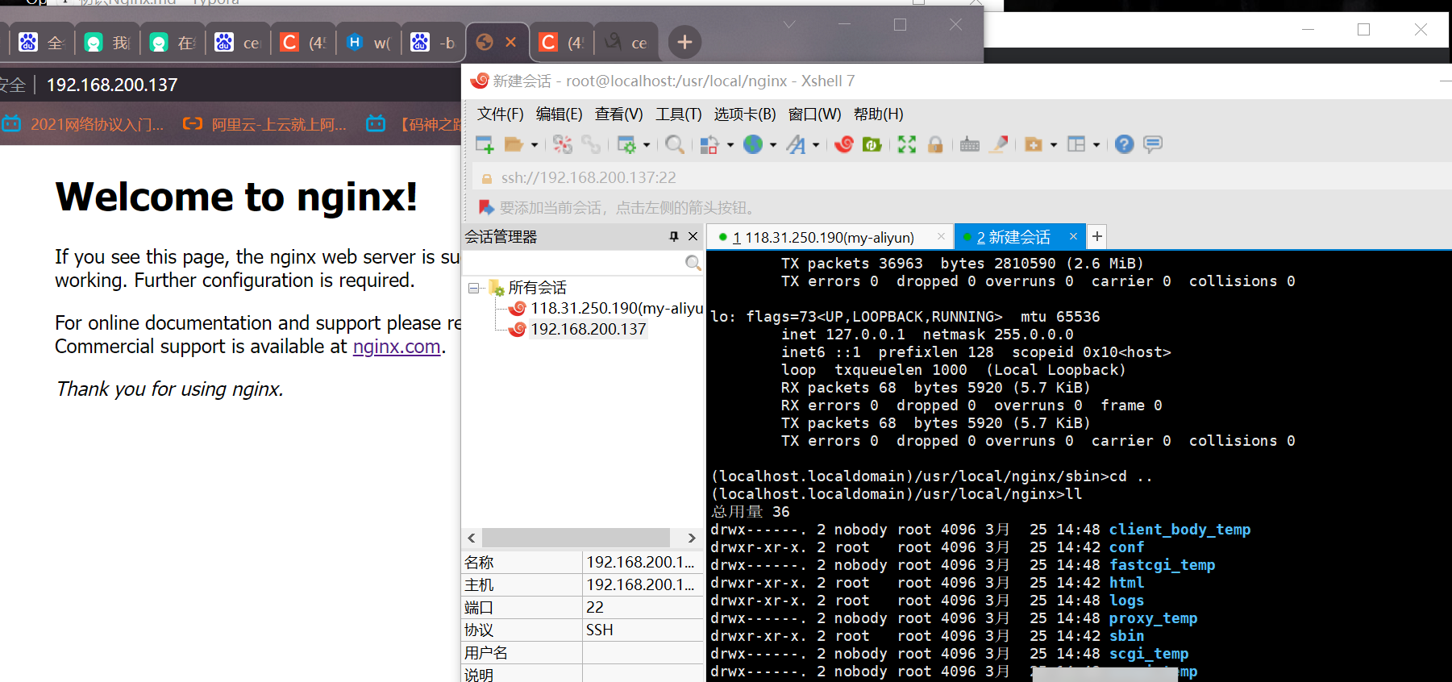This screenshot has height=682, width=1452.
Task: Click the 端口 value 22 cell
Action: pyautogui.click(x=643, y=607)
